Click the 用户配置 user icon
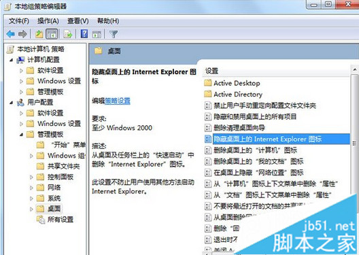Viewport: 359px width, 255px height. (x=20, y=103)
